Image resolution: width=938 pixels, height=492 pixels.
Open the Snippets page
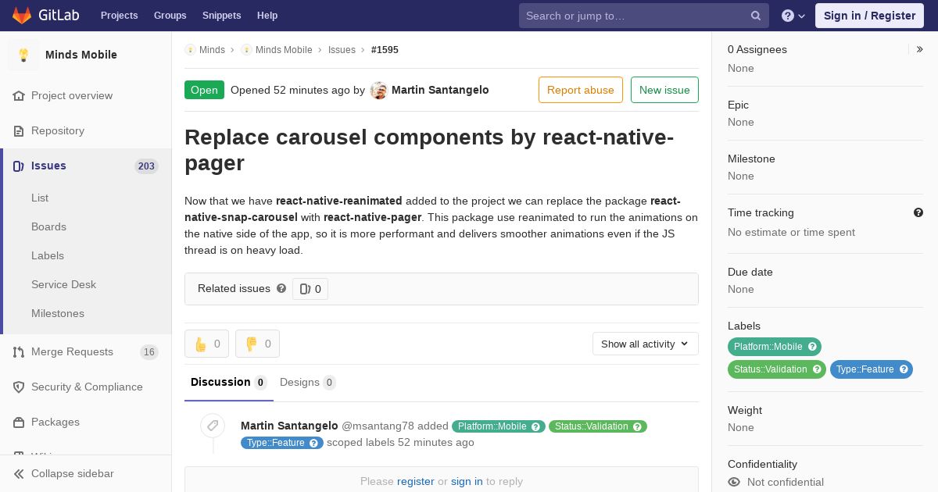pos(221,16)
